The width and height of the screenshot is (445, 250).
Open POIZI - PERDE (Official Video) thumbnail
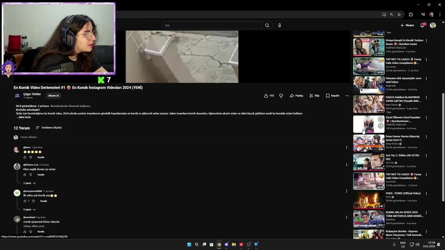(369, 200)
